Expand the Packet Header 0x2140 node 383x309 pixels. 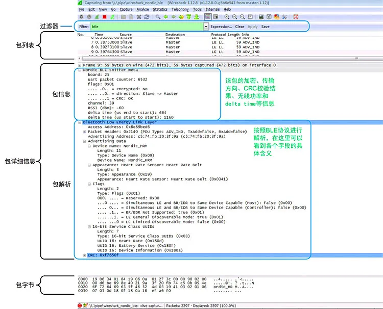tap(84, 132)
